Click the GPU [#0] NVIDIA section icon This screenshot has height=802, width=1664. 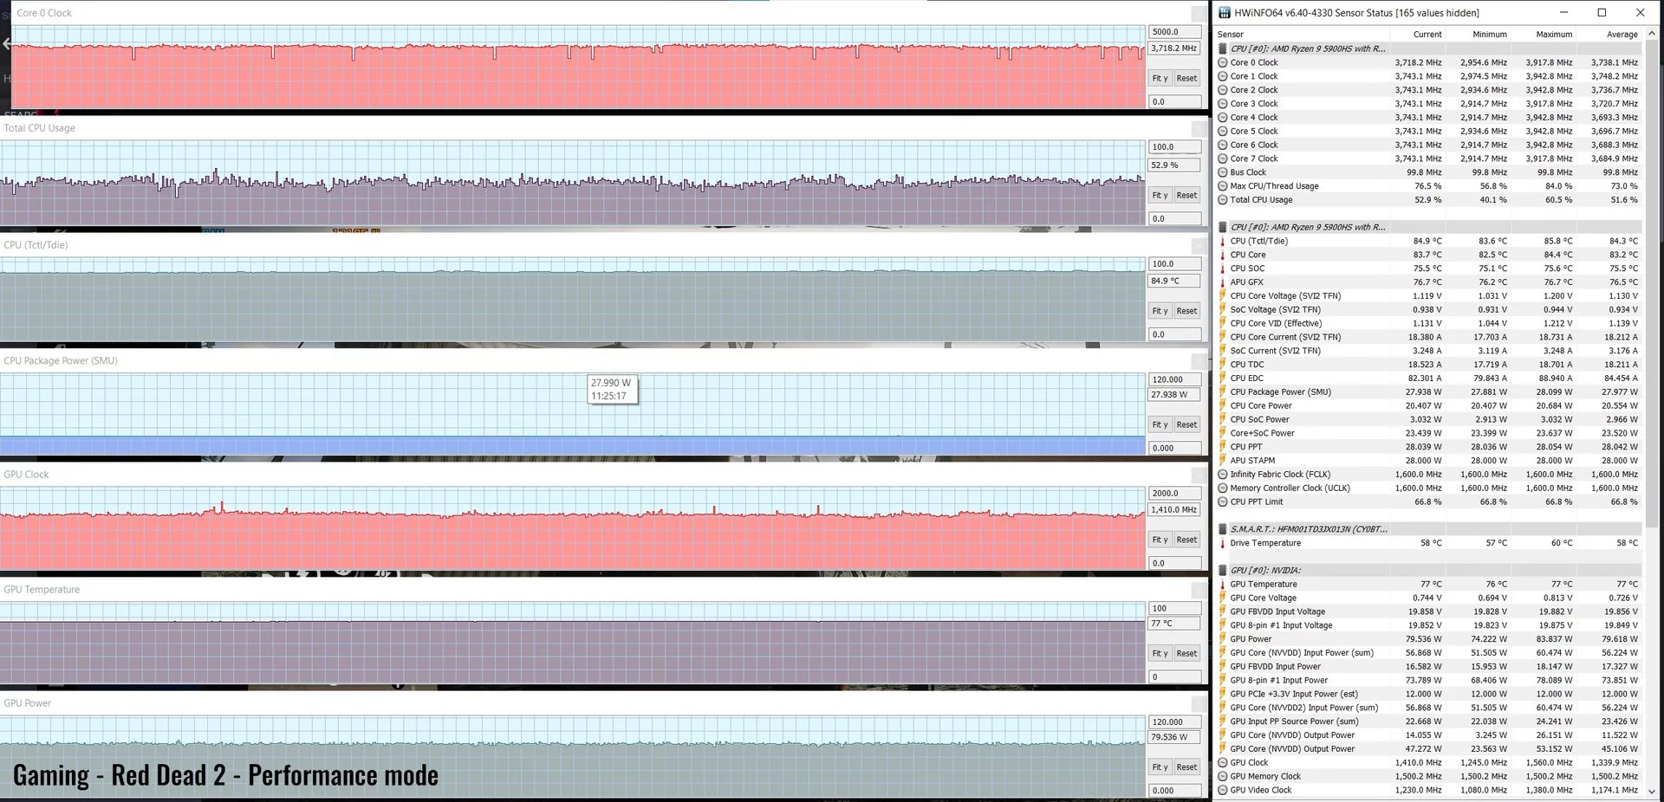coord(1223,571)
